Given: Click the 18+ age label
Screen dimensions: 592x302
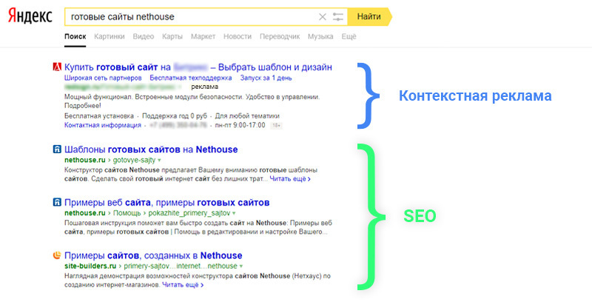Looking at the screenshot, I should pyautogui.click(x=276, y=125).
